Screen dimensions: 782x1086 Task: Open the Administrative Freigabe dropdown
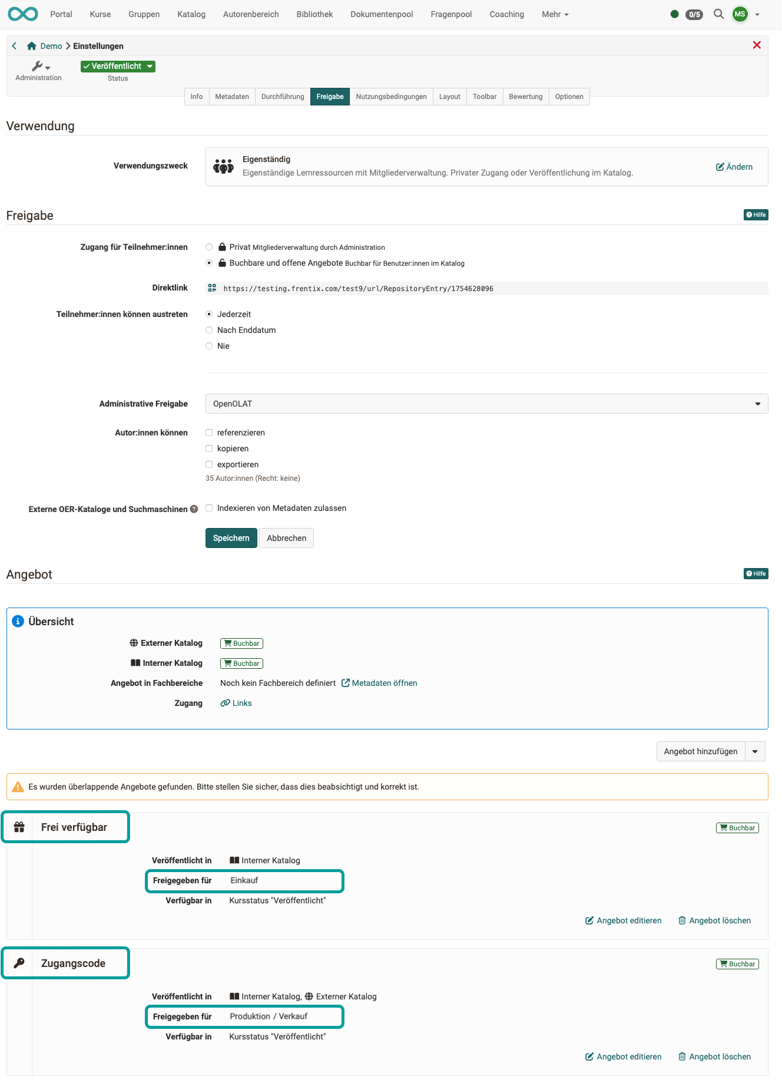coord(486,404)
